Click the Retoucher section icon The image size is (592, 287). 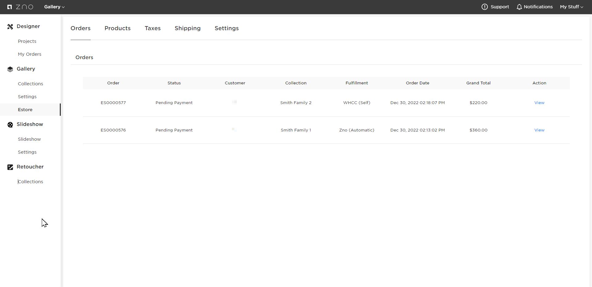click(10, 167)
